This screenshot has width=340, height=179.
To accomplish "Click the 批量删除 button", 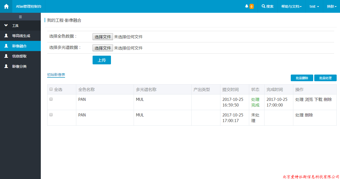I will click(x=302, y=78).
